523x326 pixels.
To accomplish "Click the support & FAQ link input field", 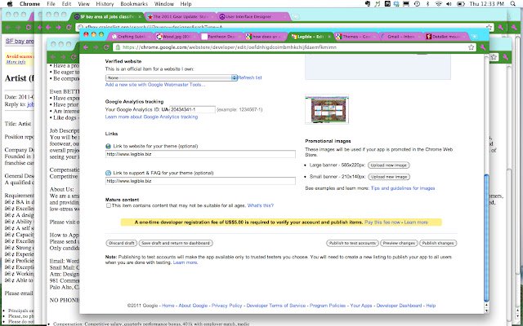I will point(200,181).
